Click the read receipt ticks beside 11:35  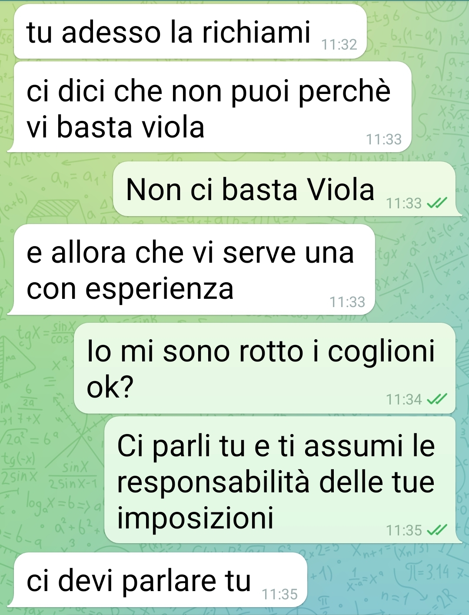point(437,530)
